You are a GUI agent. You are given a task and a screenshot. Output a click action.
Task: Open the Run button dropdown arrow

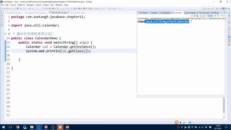(x=82, y=9)
